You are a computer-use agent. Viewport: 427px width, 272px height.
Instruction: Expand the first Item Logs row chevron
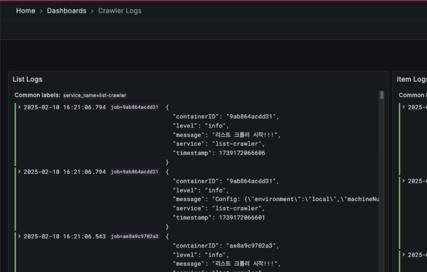404,107
